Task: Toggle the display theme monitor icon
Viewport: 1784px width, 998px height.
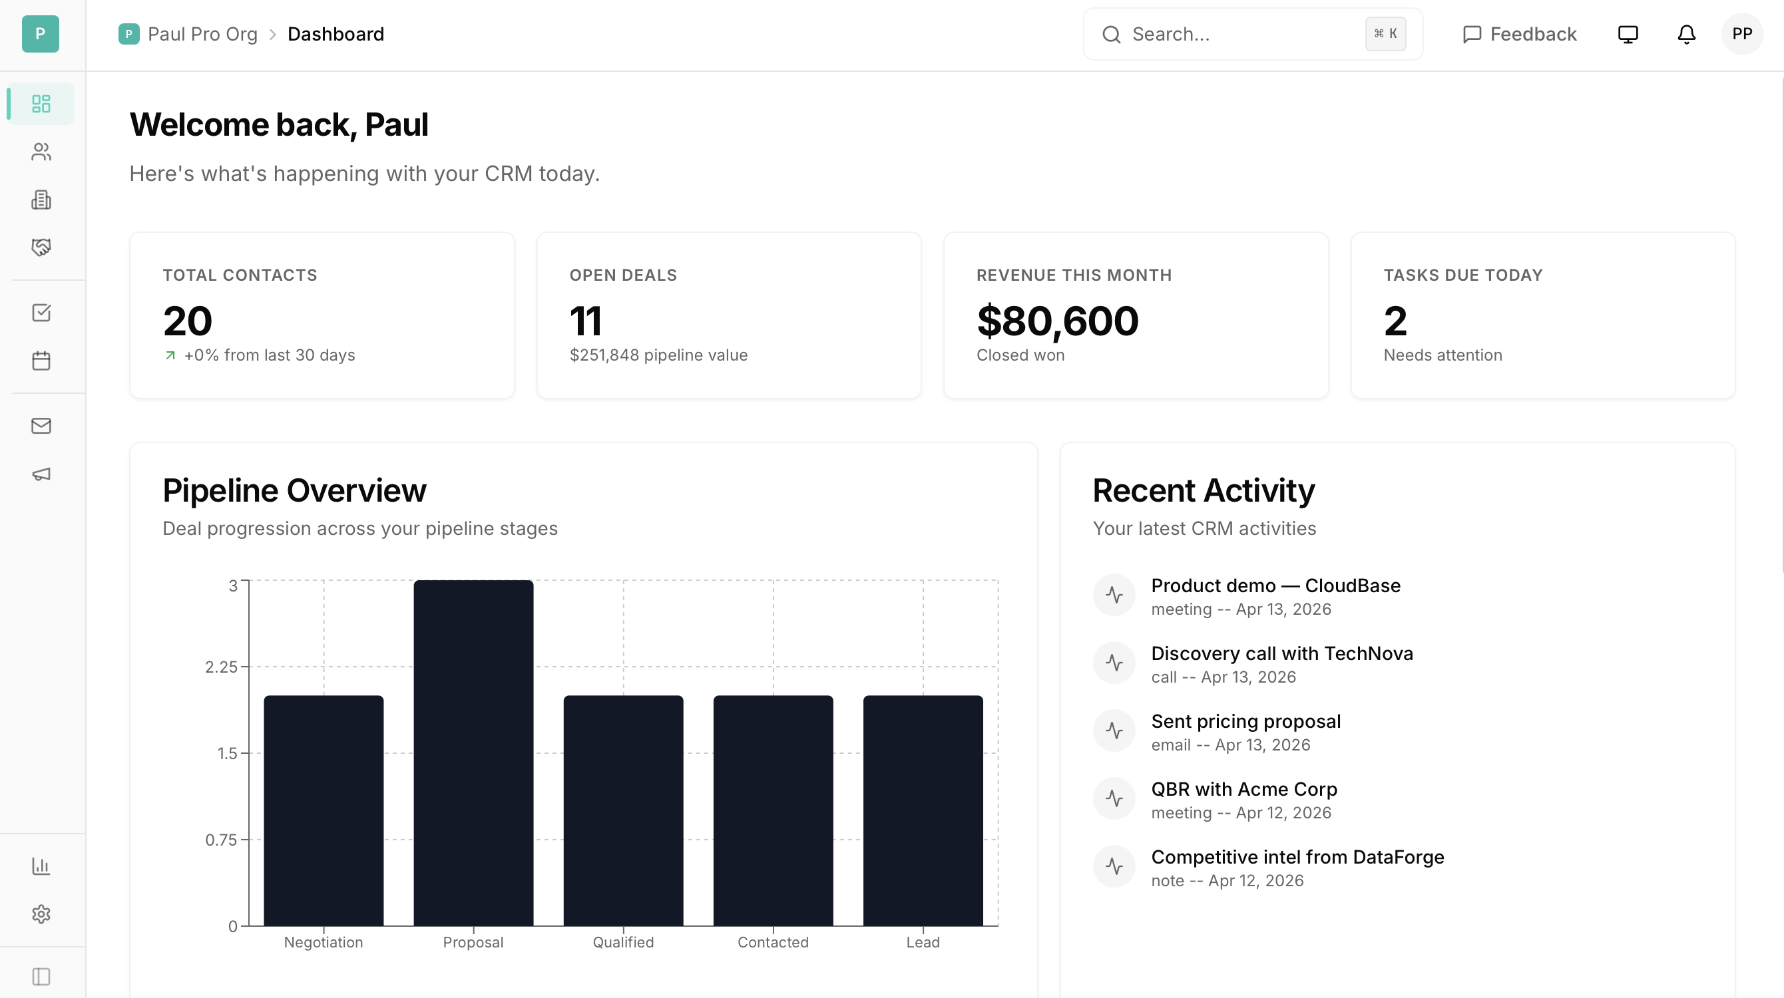Action: (x=1628, y=34)
